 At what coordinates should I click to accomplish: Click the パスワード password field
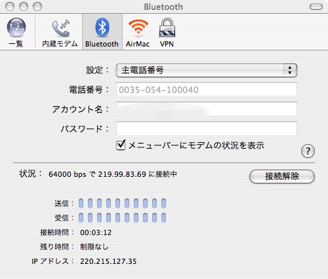click(207, 128)
